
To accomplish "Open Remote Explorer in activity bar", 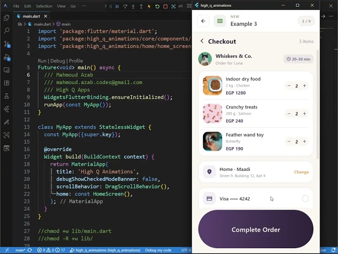I will 6,70.
